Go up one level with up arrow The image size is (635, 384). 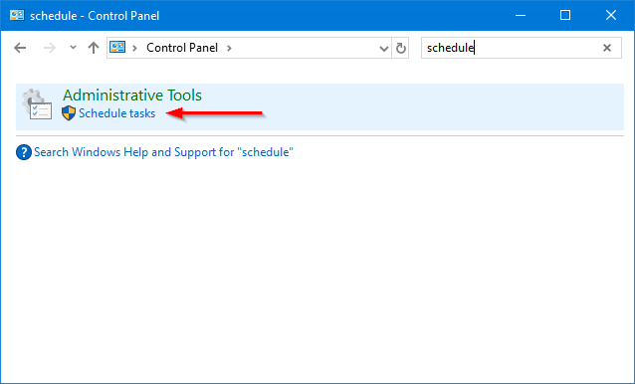tap(94, 48)
